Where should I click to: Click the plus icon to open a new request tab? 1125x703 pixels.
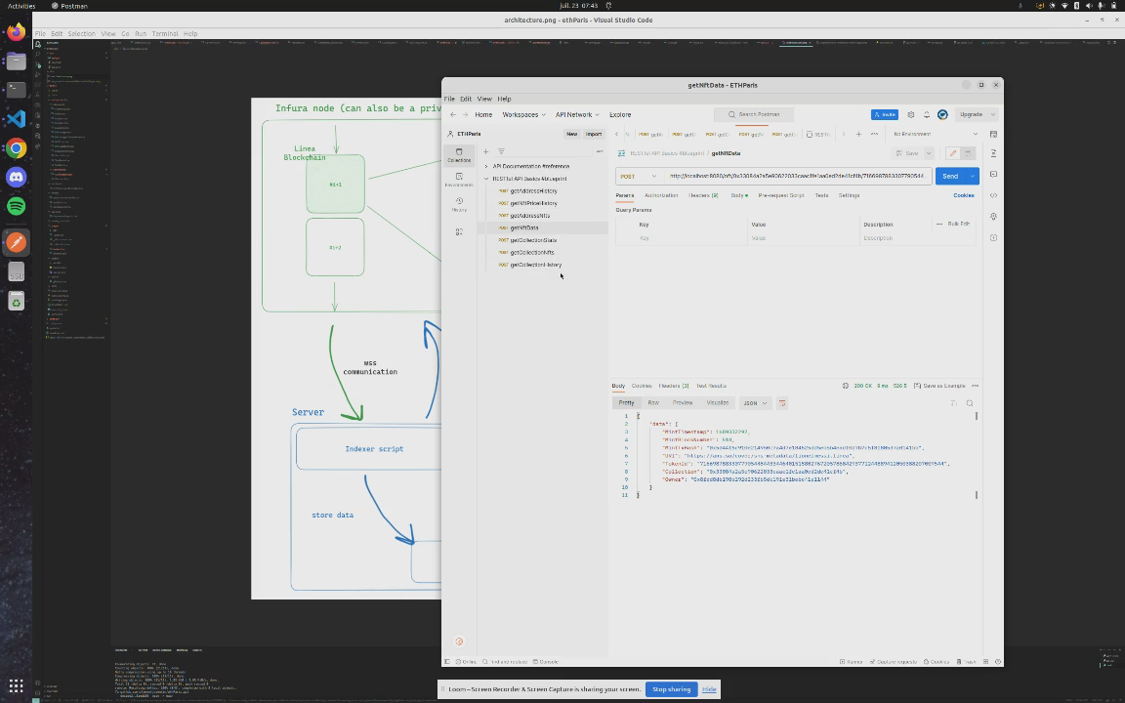click(858, 134)
